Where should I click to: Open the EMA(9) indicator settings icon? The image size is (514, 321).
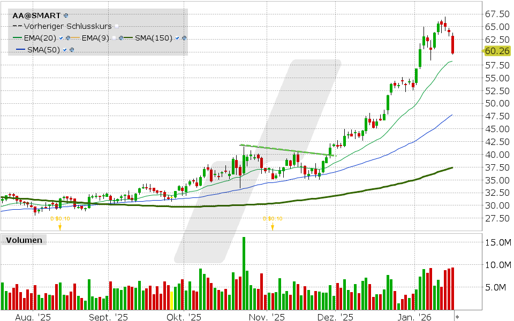(x=121, y=37)
